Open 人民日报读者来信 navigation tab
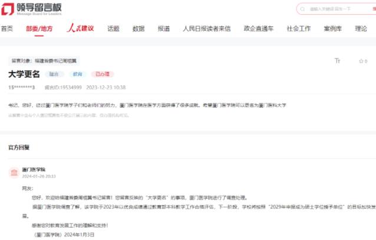Screen dimensions: 376x240 tap(207, 29)
